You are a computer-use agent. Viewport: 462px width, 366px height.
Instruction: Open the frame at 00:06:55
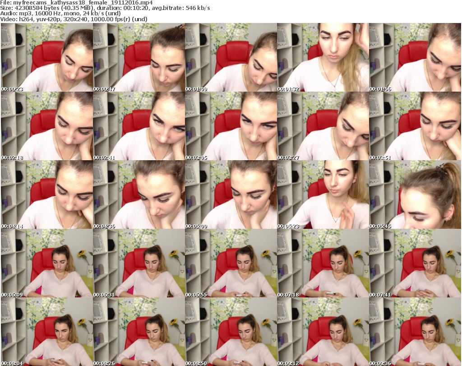[x=231, y=263]
